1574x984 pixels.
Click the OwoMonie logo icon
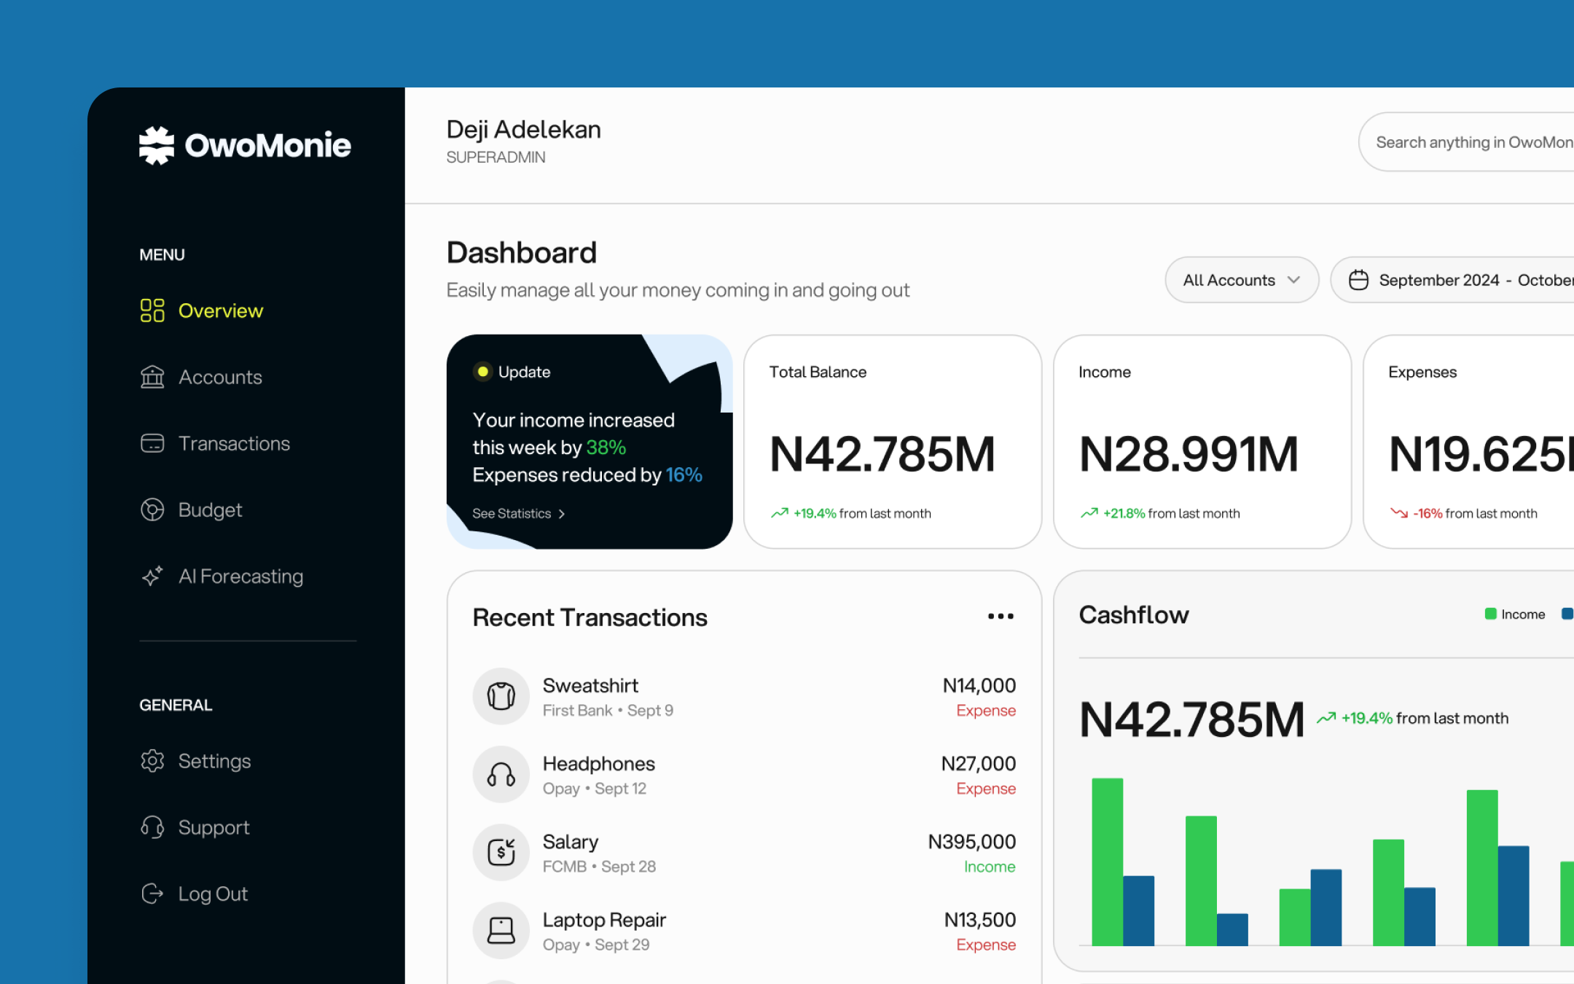(157, 146)
